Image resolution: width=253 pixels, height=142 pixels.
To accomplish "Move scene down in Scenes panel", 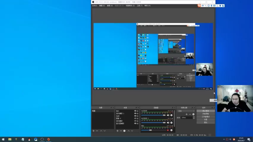I will (105, 131).
